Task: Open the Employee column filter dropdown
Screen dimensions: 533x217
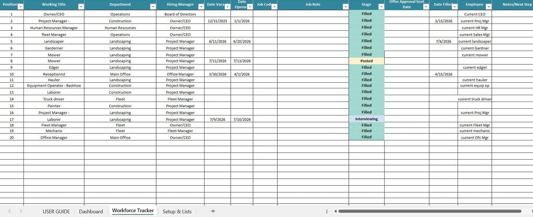Action: [488, 7]
